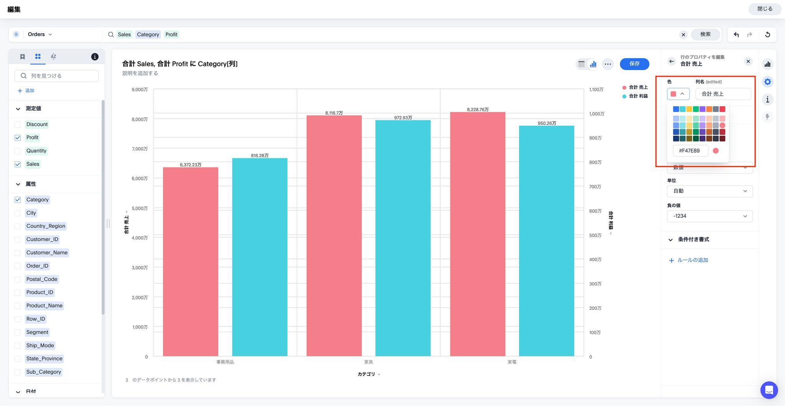
Task: Check the City checkbox
Action: tap(18, 213)
